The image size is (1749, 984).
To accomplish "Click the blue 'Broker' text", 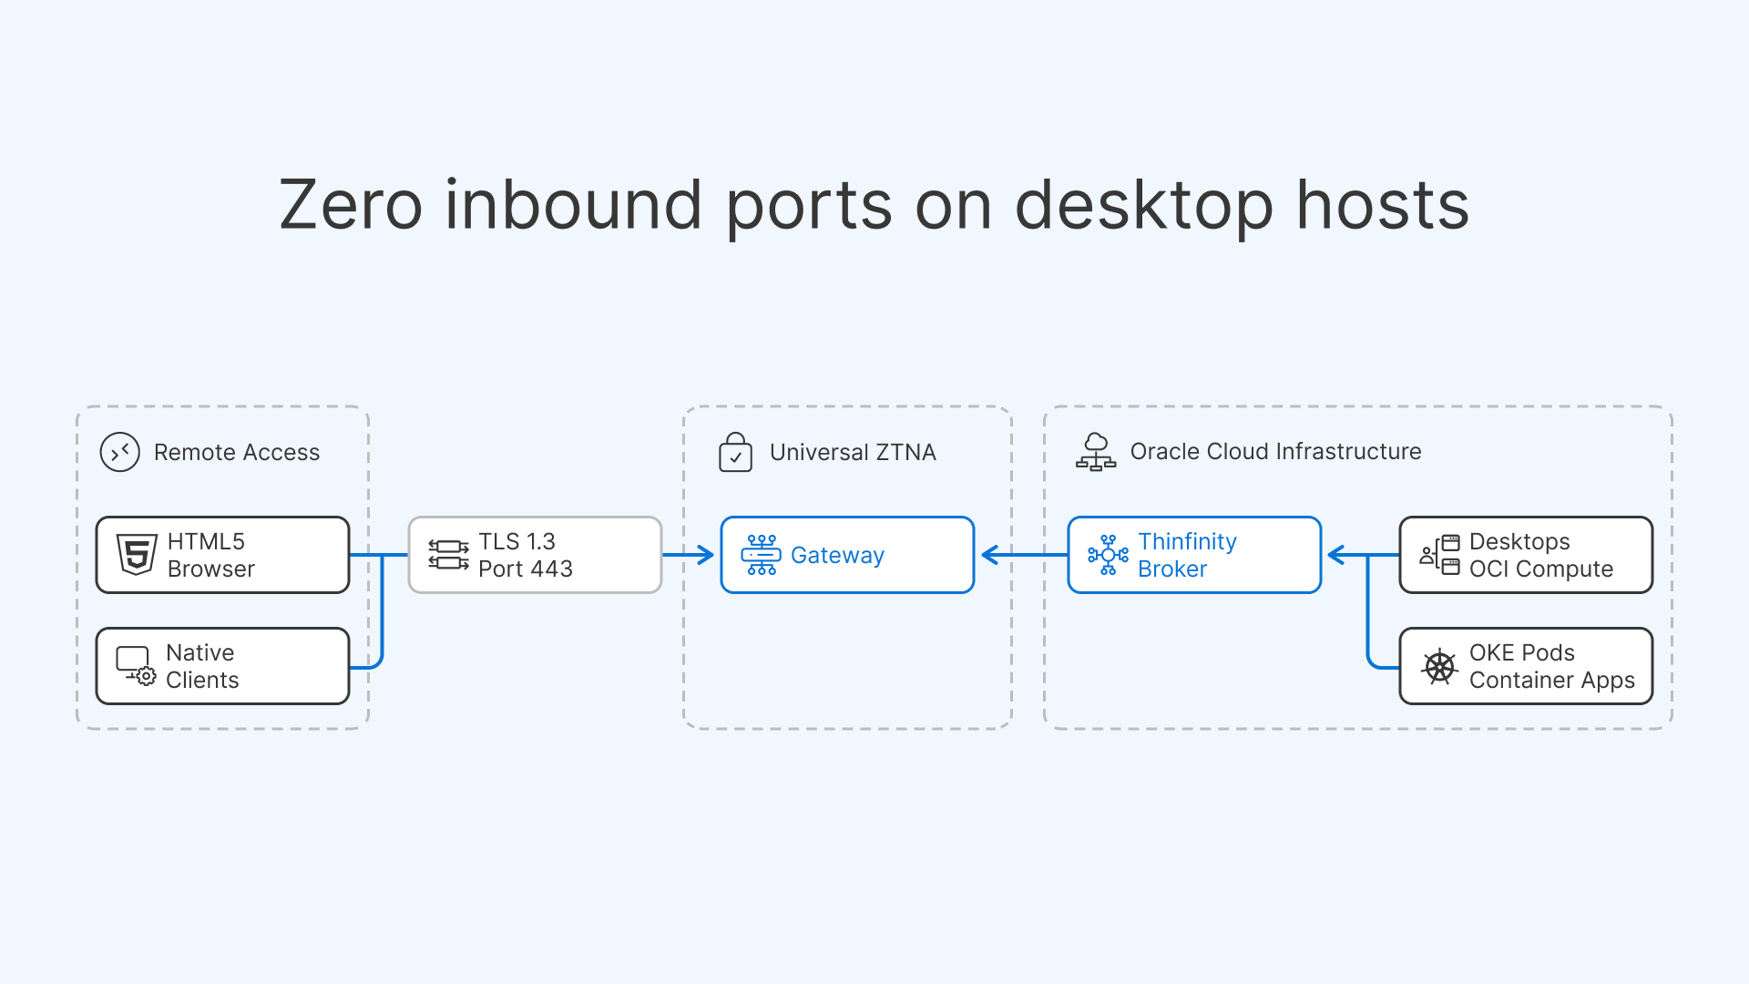I will coord(1172,569).
